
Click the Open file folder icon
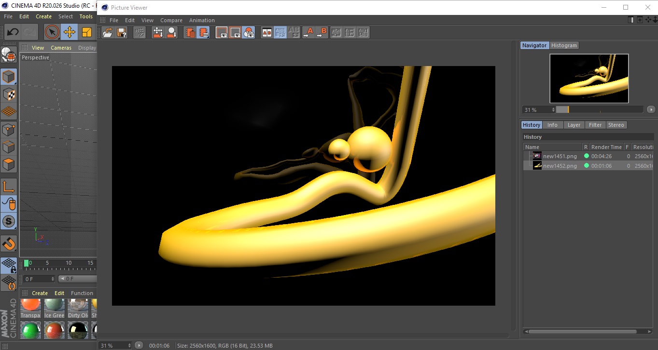tap(108, 33)
